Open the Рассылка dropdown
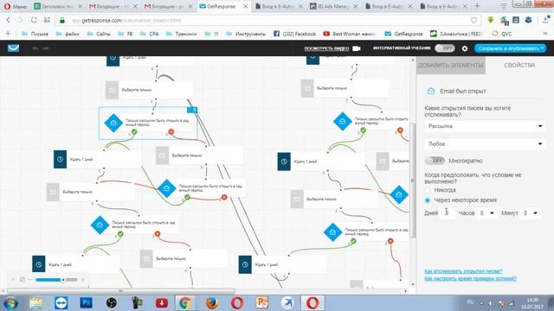The height and width of the screenshot is (311, 554). coord(485,126)
